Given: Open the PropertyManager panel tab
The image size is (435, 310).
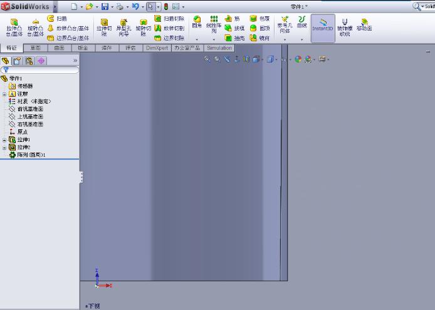Looking at the screenshot, I should pyautogui.click(x=17, y=61).
